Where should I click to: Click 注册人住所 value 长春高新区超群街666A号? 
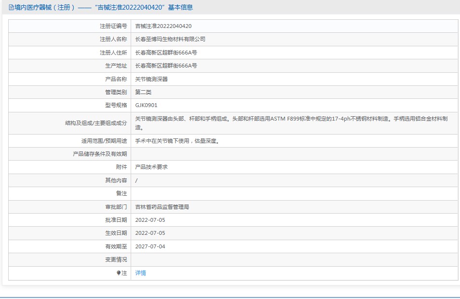(x=166, y=53)
